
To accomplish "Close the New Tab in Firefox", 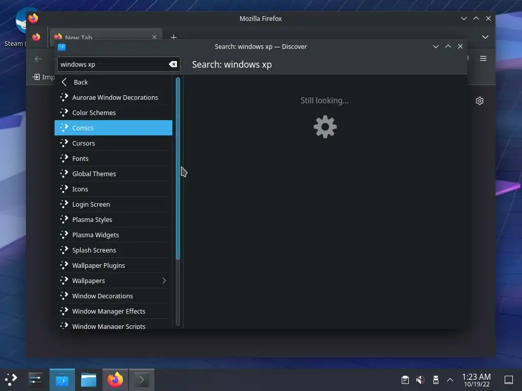I will (x=154, y=37).
